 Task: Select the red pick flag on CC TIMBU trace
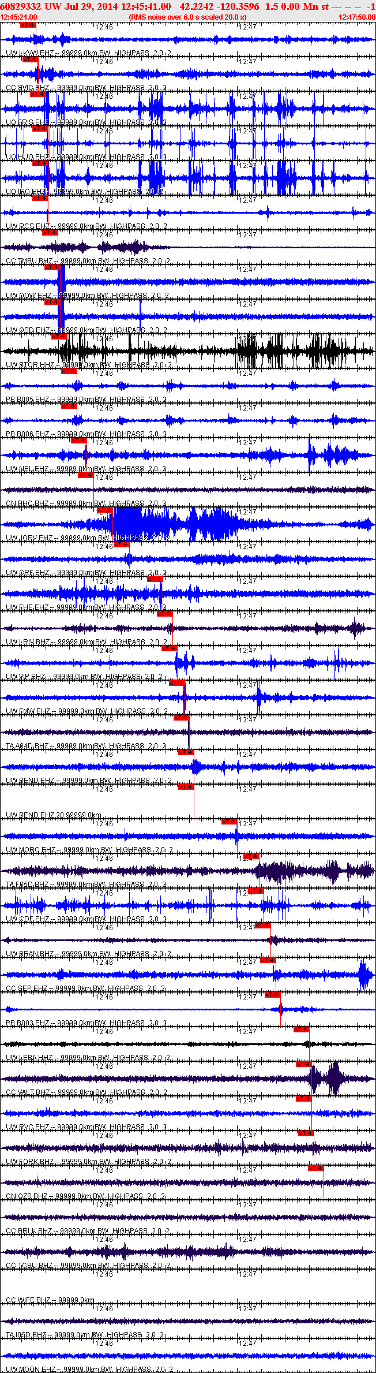pyautogui.click(x=50, y=233)
